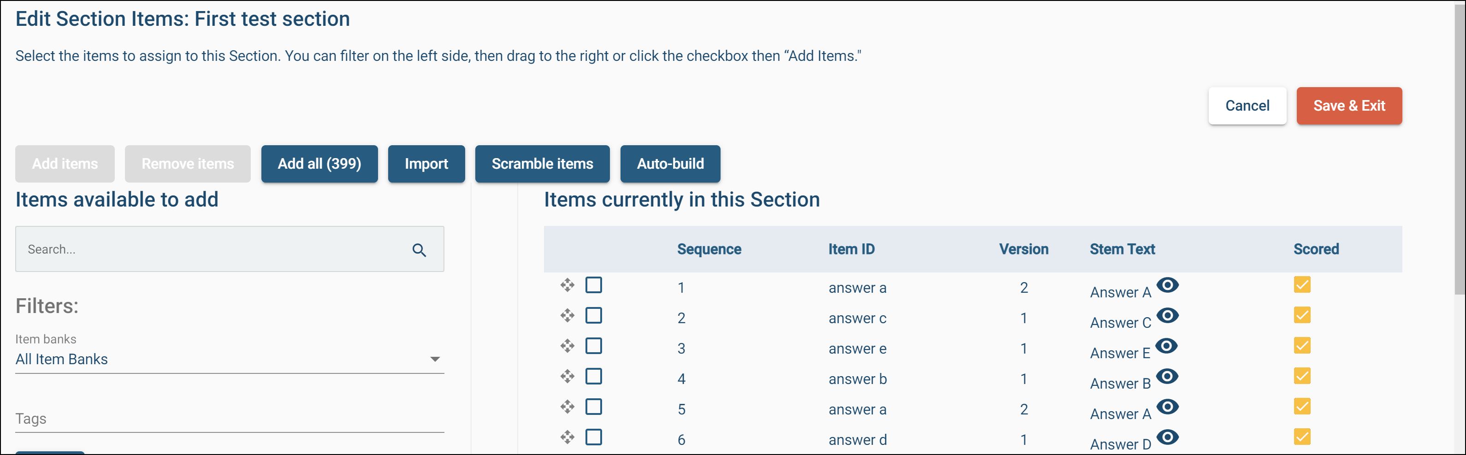Uncheck the Scored checkbox for sequence 5

[x=1301, y=406]
